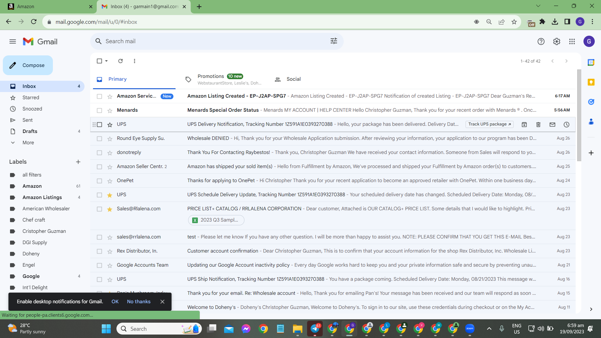Viewport: 601px width, 338px height.
Task: Open the Google Account avatar in Gmail
Action: [589, 41]
